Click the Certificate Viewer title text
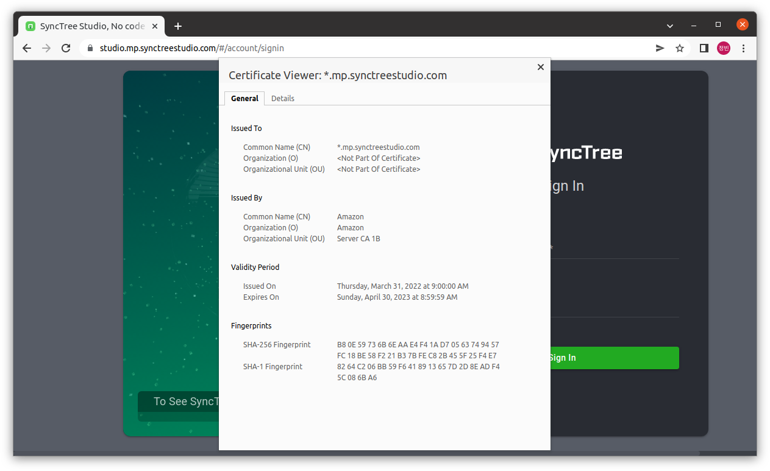Image resolution: width=770 pixels, height=471 pixels. click(x=338, y=76)
